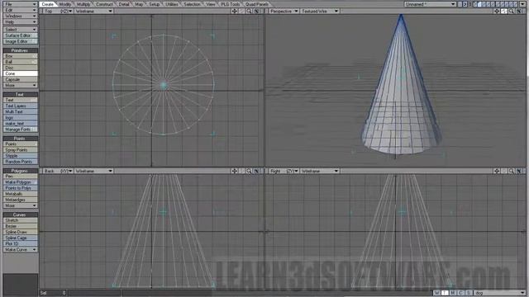Click the move/pan icon in the Right viewport header

(497, 171)
